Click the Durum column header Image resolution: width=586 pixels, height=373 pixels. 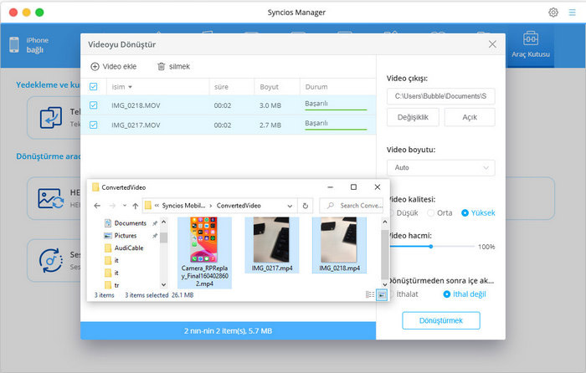coord(316,87)
